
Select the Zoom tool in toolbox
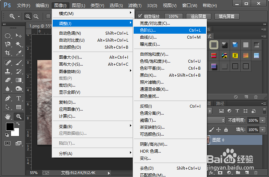(19, 117)
